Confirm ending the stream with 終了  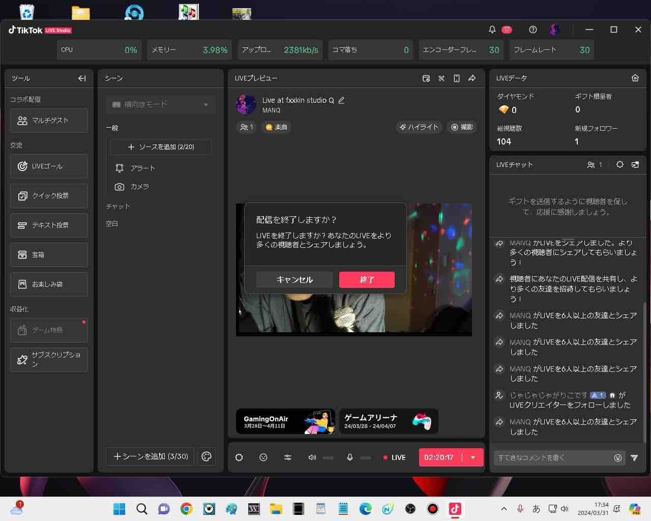point(367,280)
